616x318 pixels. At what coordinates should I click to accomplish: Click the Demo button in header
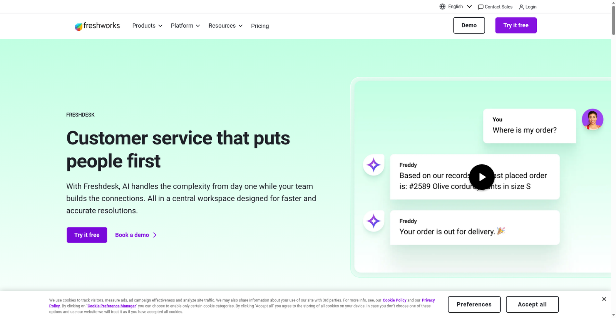[x=469, y=25]
